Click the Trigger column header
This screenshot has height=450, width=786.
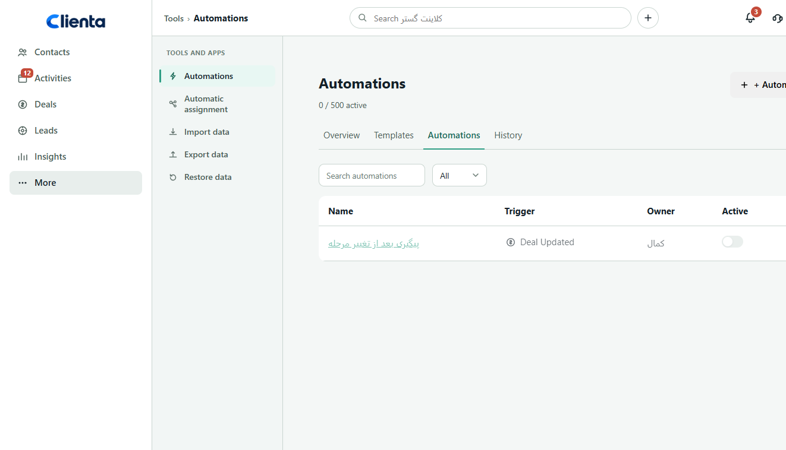pos(520,211)
